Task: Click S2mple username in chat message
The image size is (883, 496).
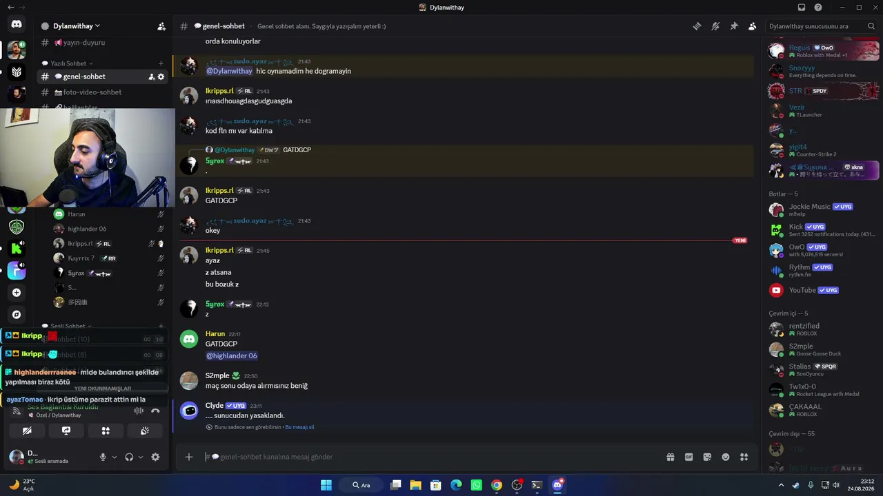Action: [x=217, y=375]
